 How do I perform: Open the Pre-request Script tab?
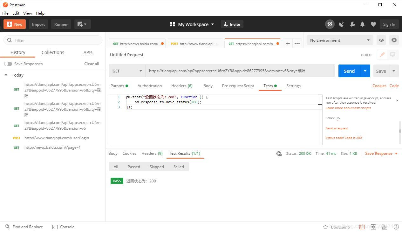[x=238, y=86]
